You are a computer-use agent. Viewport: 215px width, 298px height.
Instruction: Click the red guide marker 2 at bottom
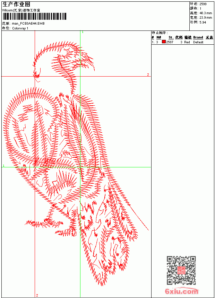tap(37, 295)
